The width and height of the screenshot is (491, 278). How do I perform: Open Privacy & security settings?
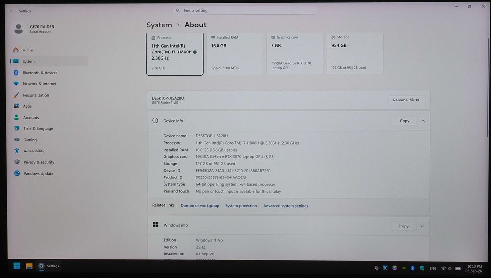[x=50, y=162]
